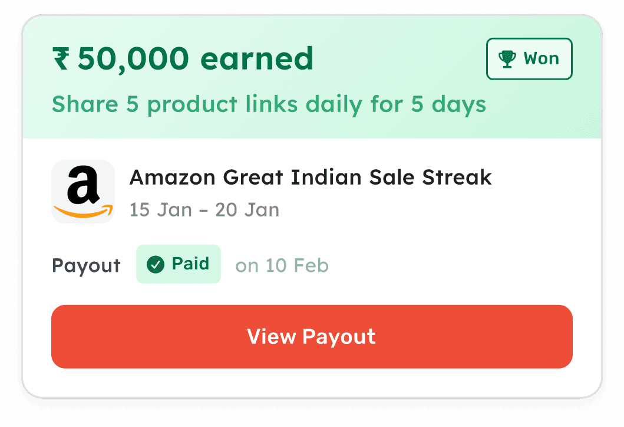Click the 'on 10 Feb' payout date

(282, 265)
